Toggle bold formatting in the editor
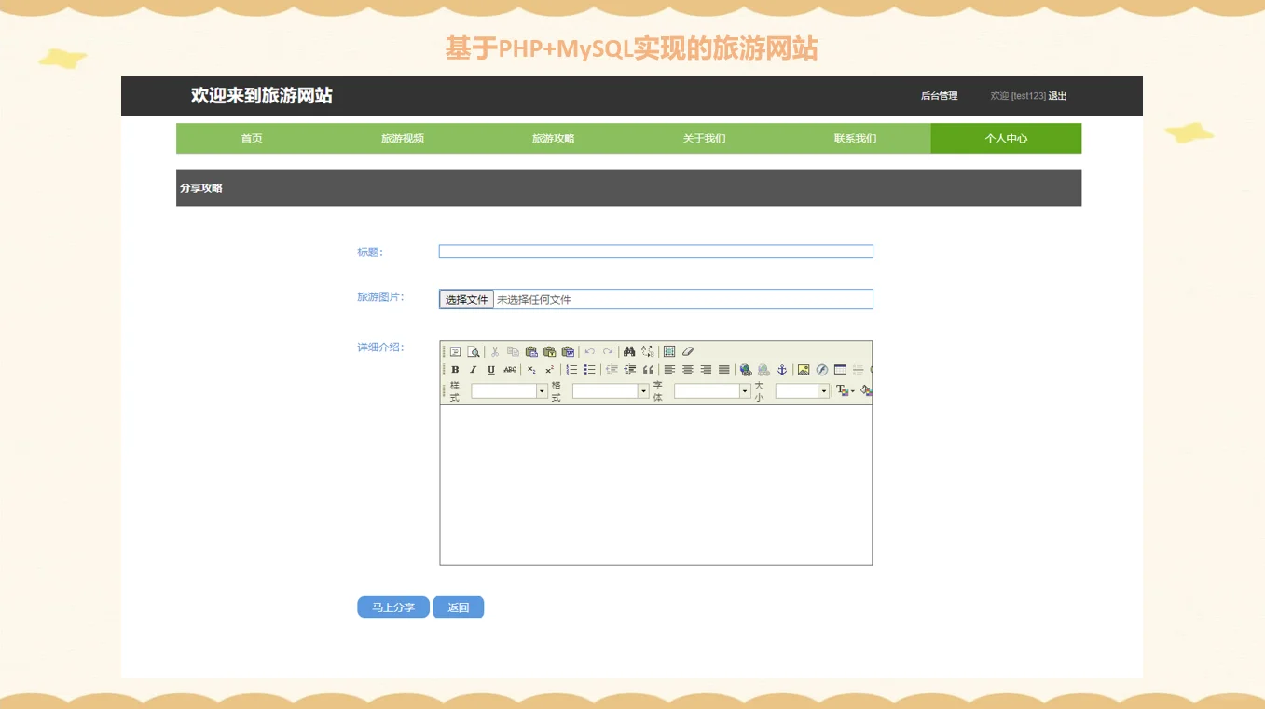This screenshot has width=1265, height=709. [x=455, y=370]
